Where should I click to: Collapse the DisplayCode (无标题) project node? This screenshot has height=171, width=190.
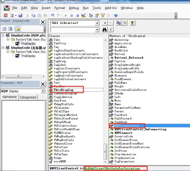click(x=3, y=48)
